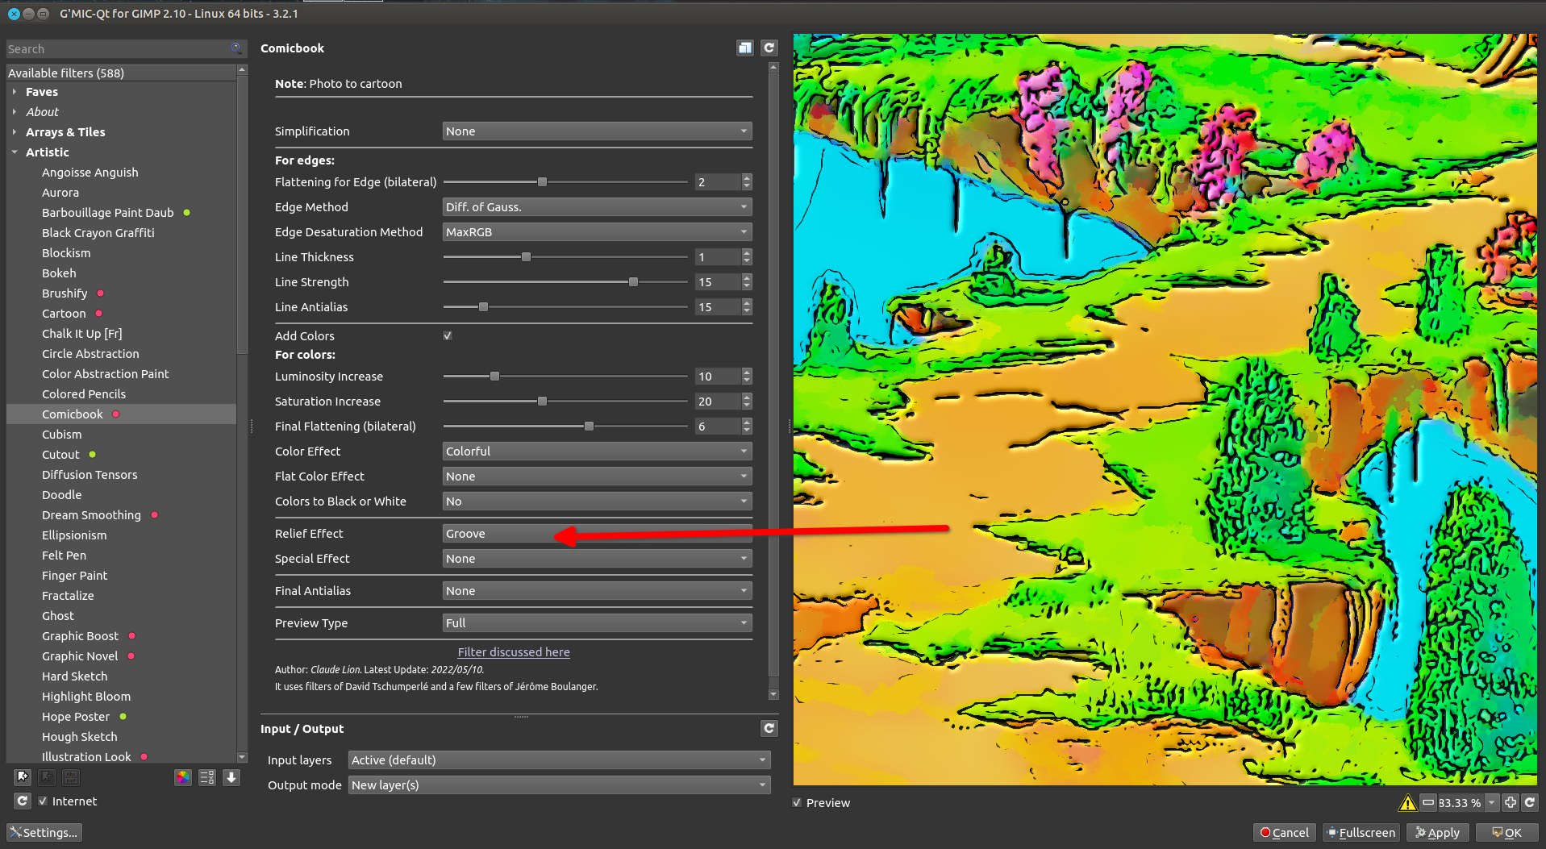This screenshot has width=1546, height=849.
Task: Select the Graphic Novel filter
Action: click(80, 656)
